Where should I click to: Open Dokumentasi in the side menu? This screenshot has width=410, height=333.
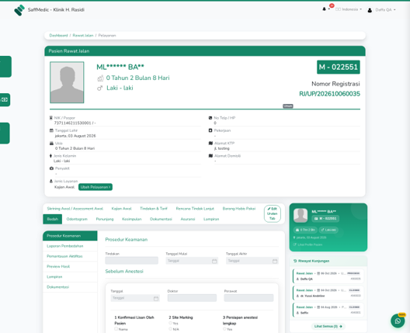click(x=70, y=287)
